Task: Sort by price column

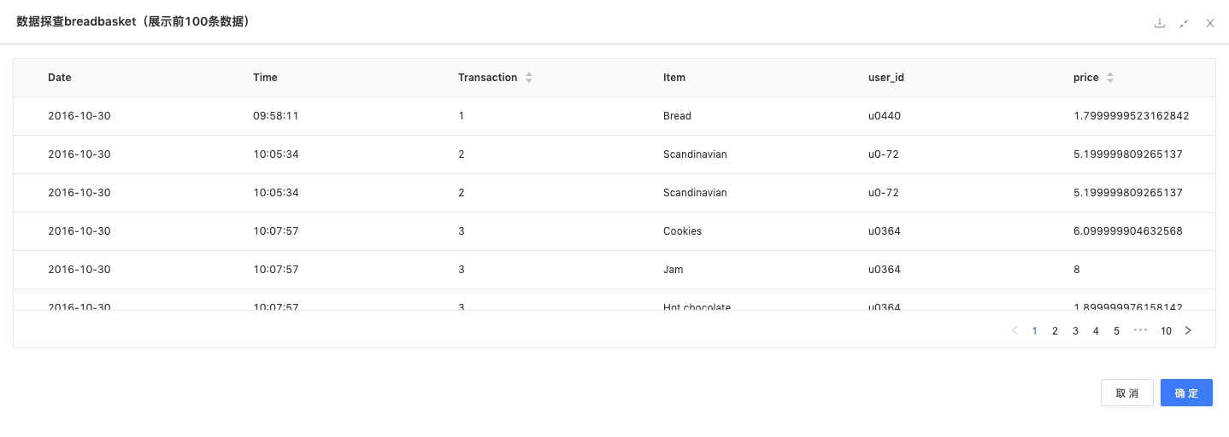Action: coord(1110,78)
